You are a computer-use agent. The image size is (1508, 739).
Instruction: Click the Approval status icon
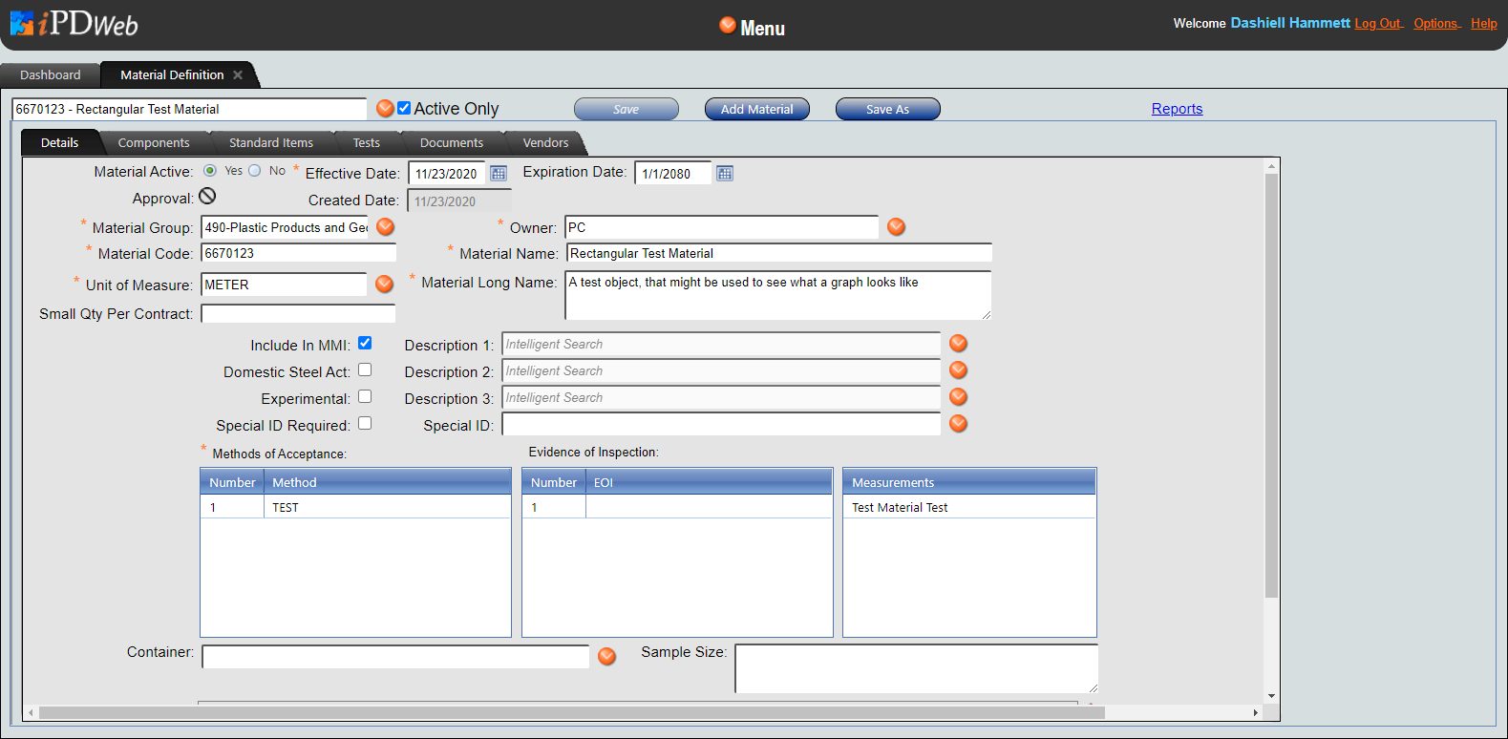tap(207, 197)
